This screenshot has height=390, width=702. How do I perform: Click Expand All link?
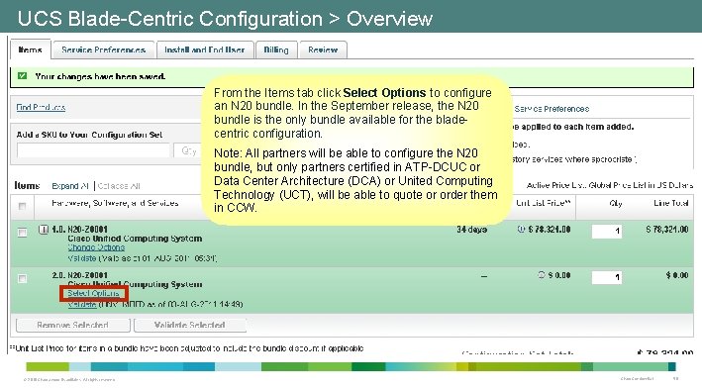click(70, 186)
